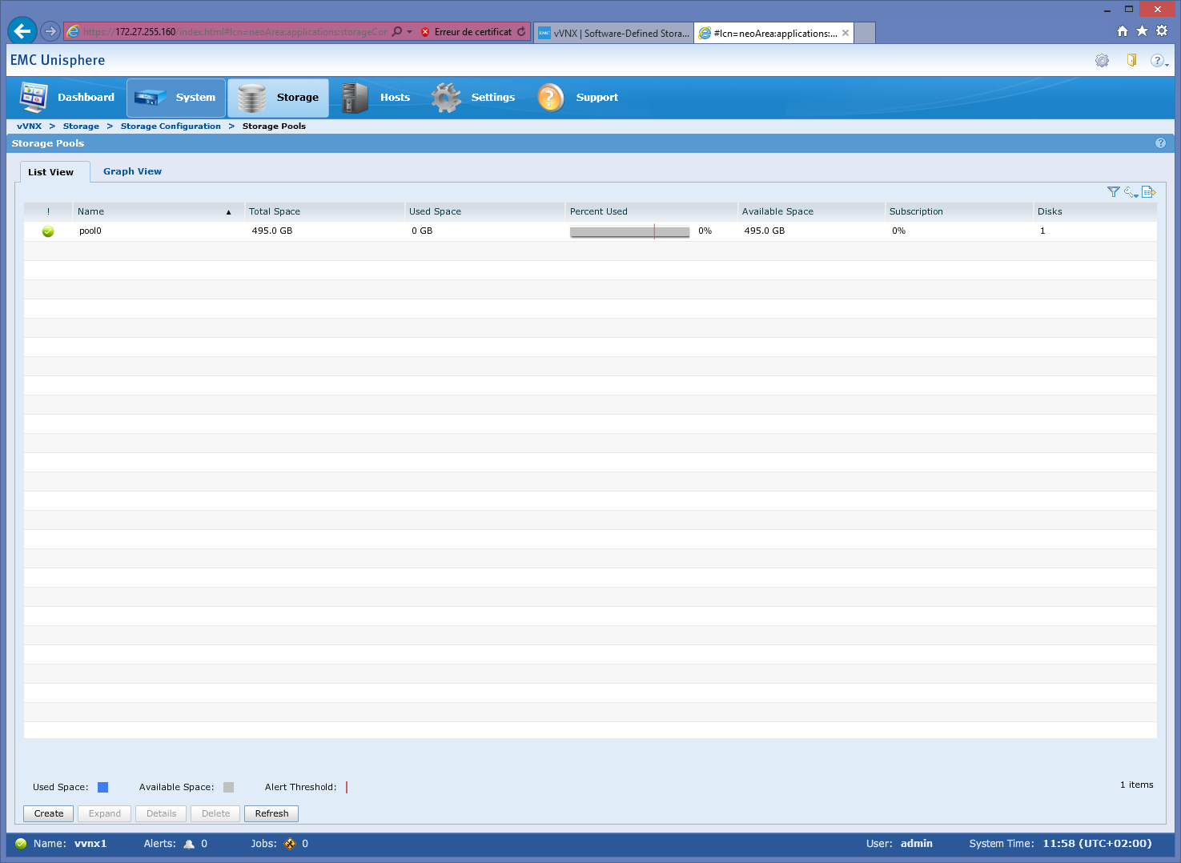Click the Storage Pools panel help icon
The height and width of the screenshot is (863, 1181).
pyautogui.click(x=1160, y=143)
